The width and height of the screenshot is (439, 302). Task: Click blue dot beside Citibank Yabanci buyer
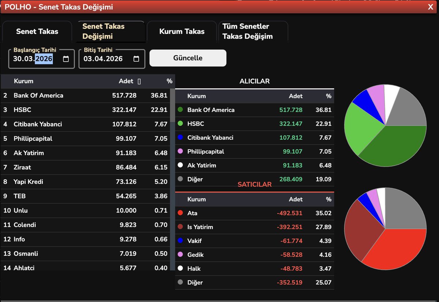pos(180,137)
